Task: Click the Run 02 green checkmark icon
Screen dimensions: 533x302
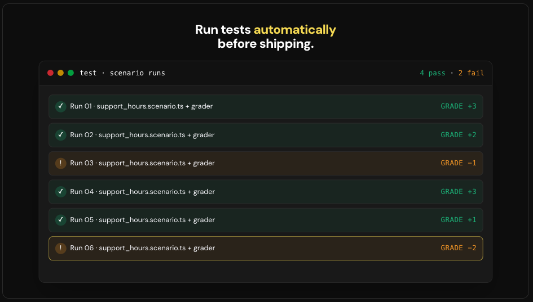Action: pyautogui.click(x=61, y=135)
